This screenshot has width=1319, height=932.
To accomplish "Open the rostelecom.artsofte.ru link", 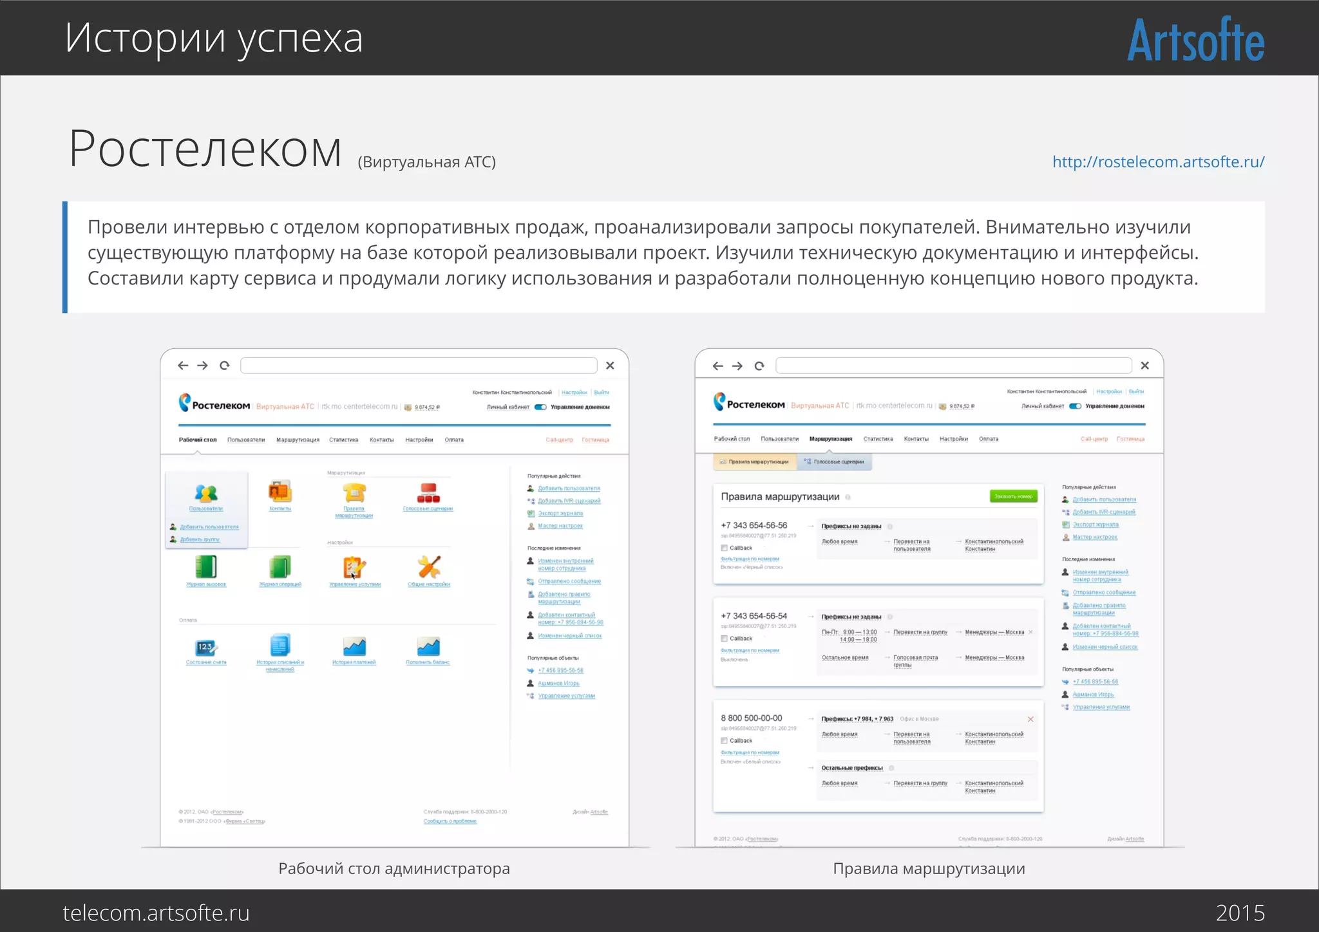I will click(1158, 162).
